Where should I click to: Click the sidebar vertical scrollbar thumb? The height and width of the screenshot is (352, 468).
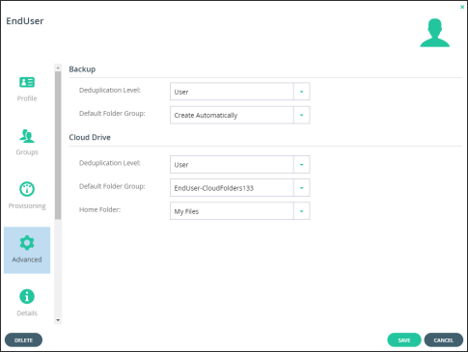click(x=58, y=146)
